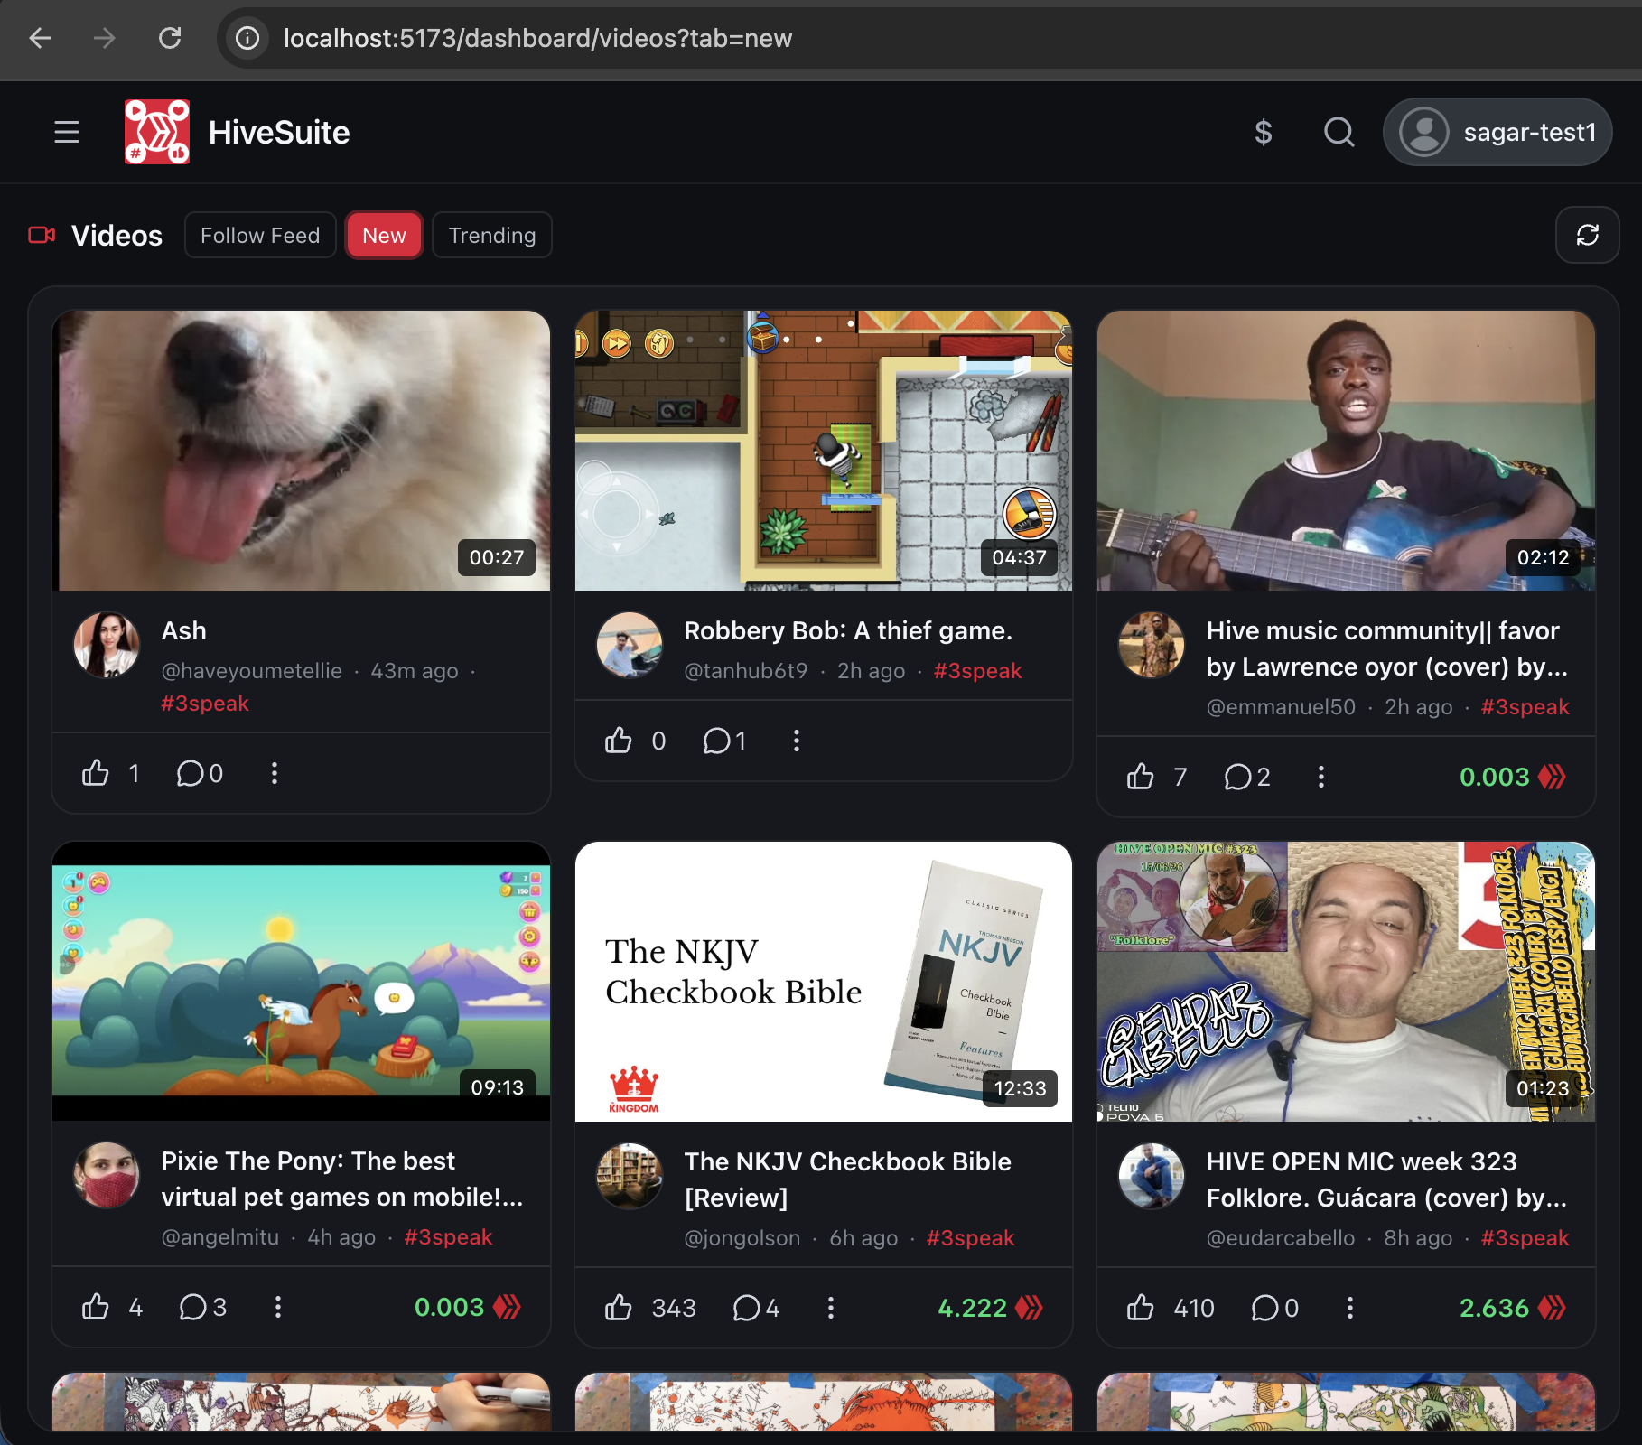Open more options for Ash video
The height and width of the screenshot is (1445, 1642).
tap(275, 773)
